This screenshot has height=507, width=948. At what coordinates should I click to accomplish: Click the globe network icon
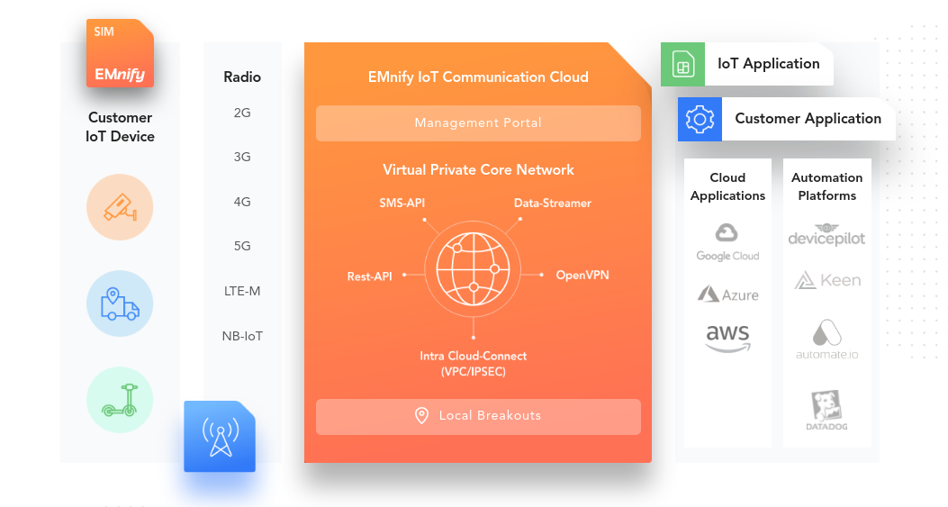coord(474,269)
